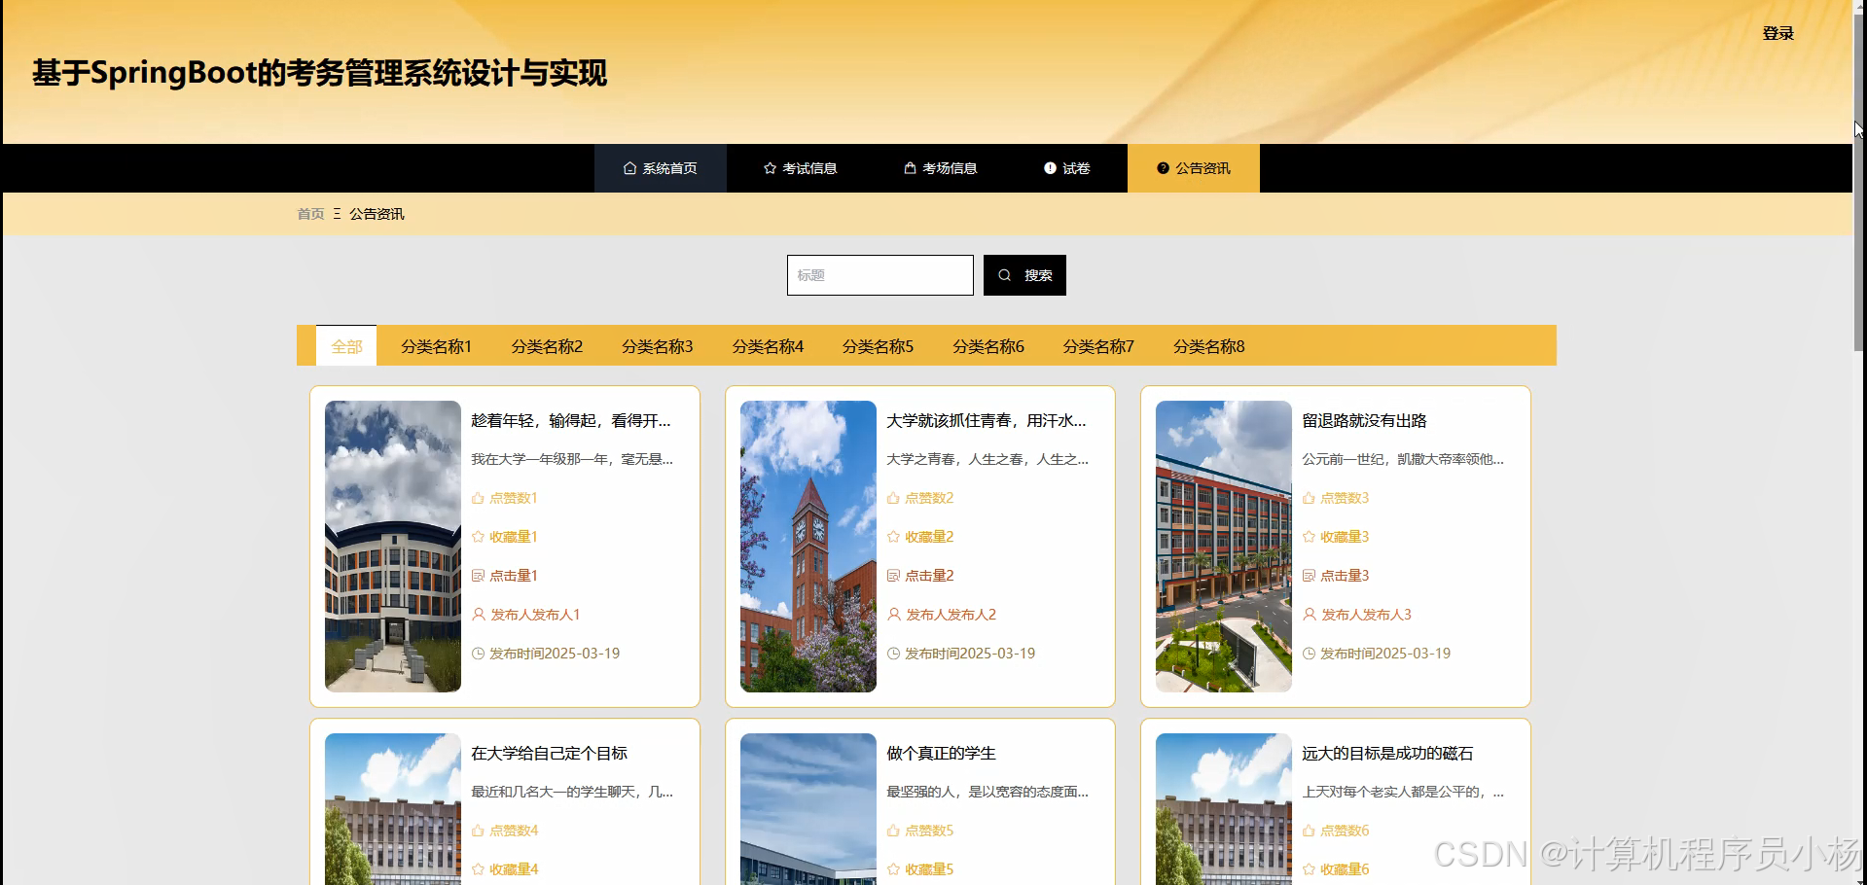Viewport: 1867px width, 885px height.
Task: Select the 分类名称4 category tab
Action: 768,346
